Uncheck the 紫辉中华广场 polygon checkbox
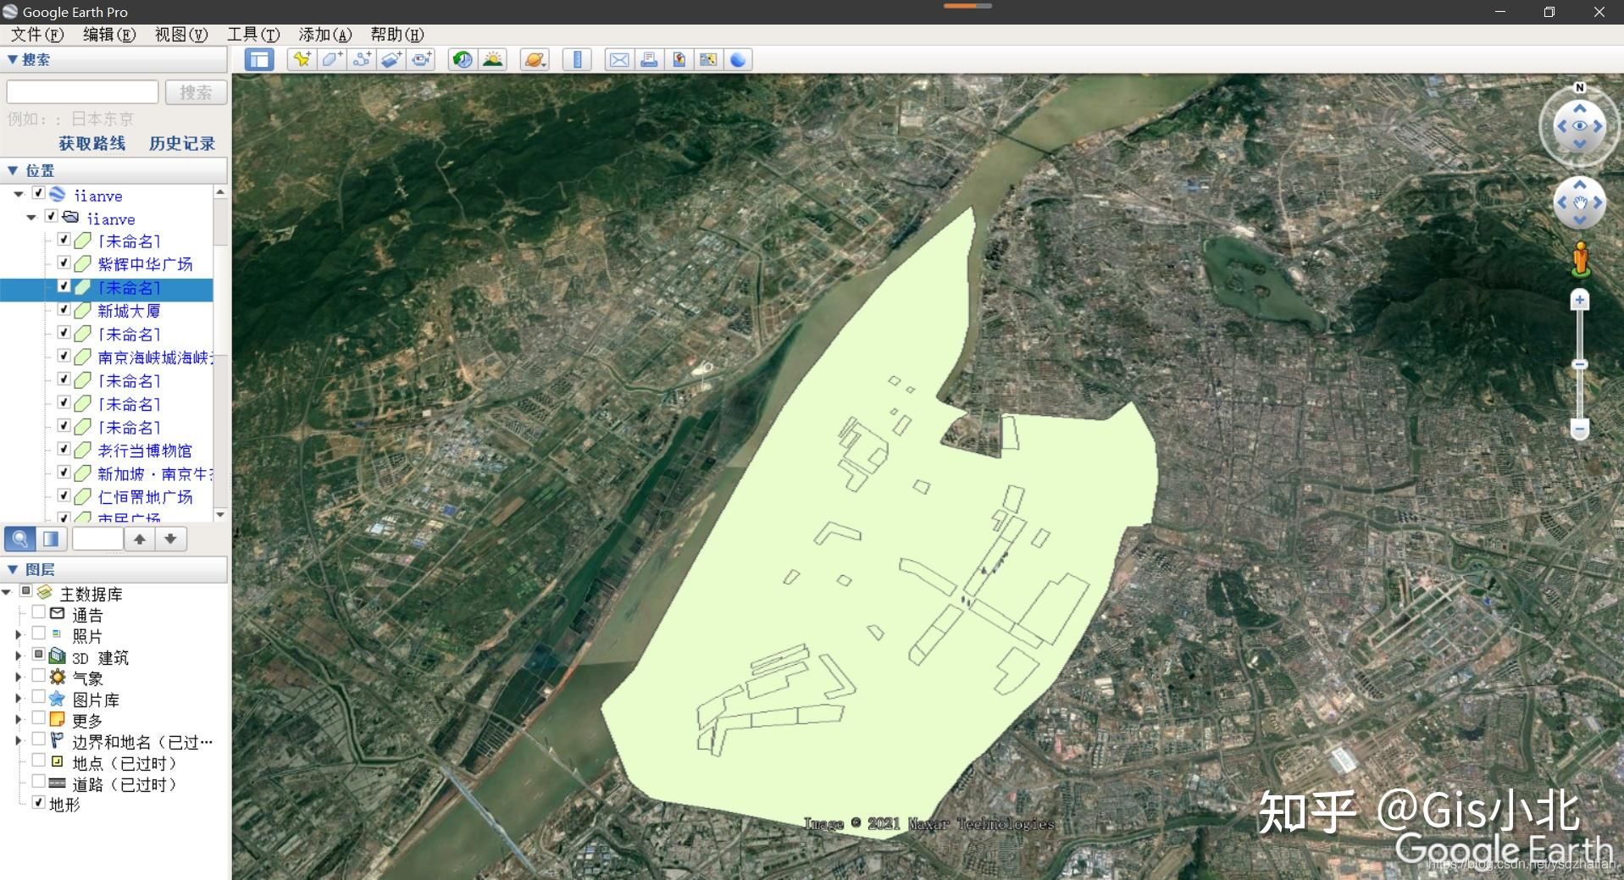The width and height of the screenshot is (1624, 880). (x=64, y=263)
